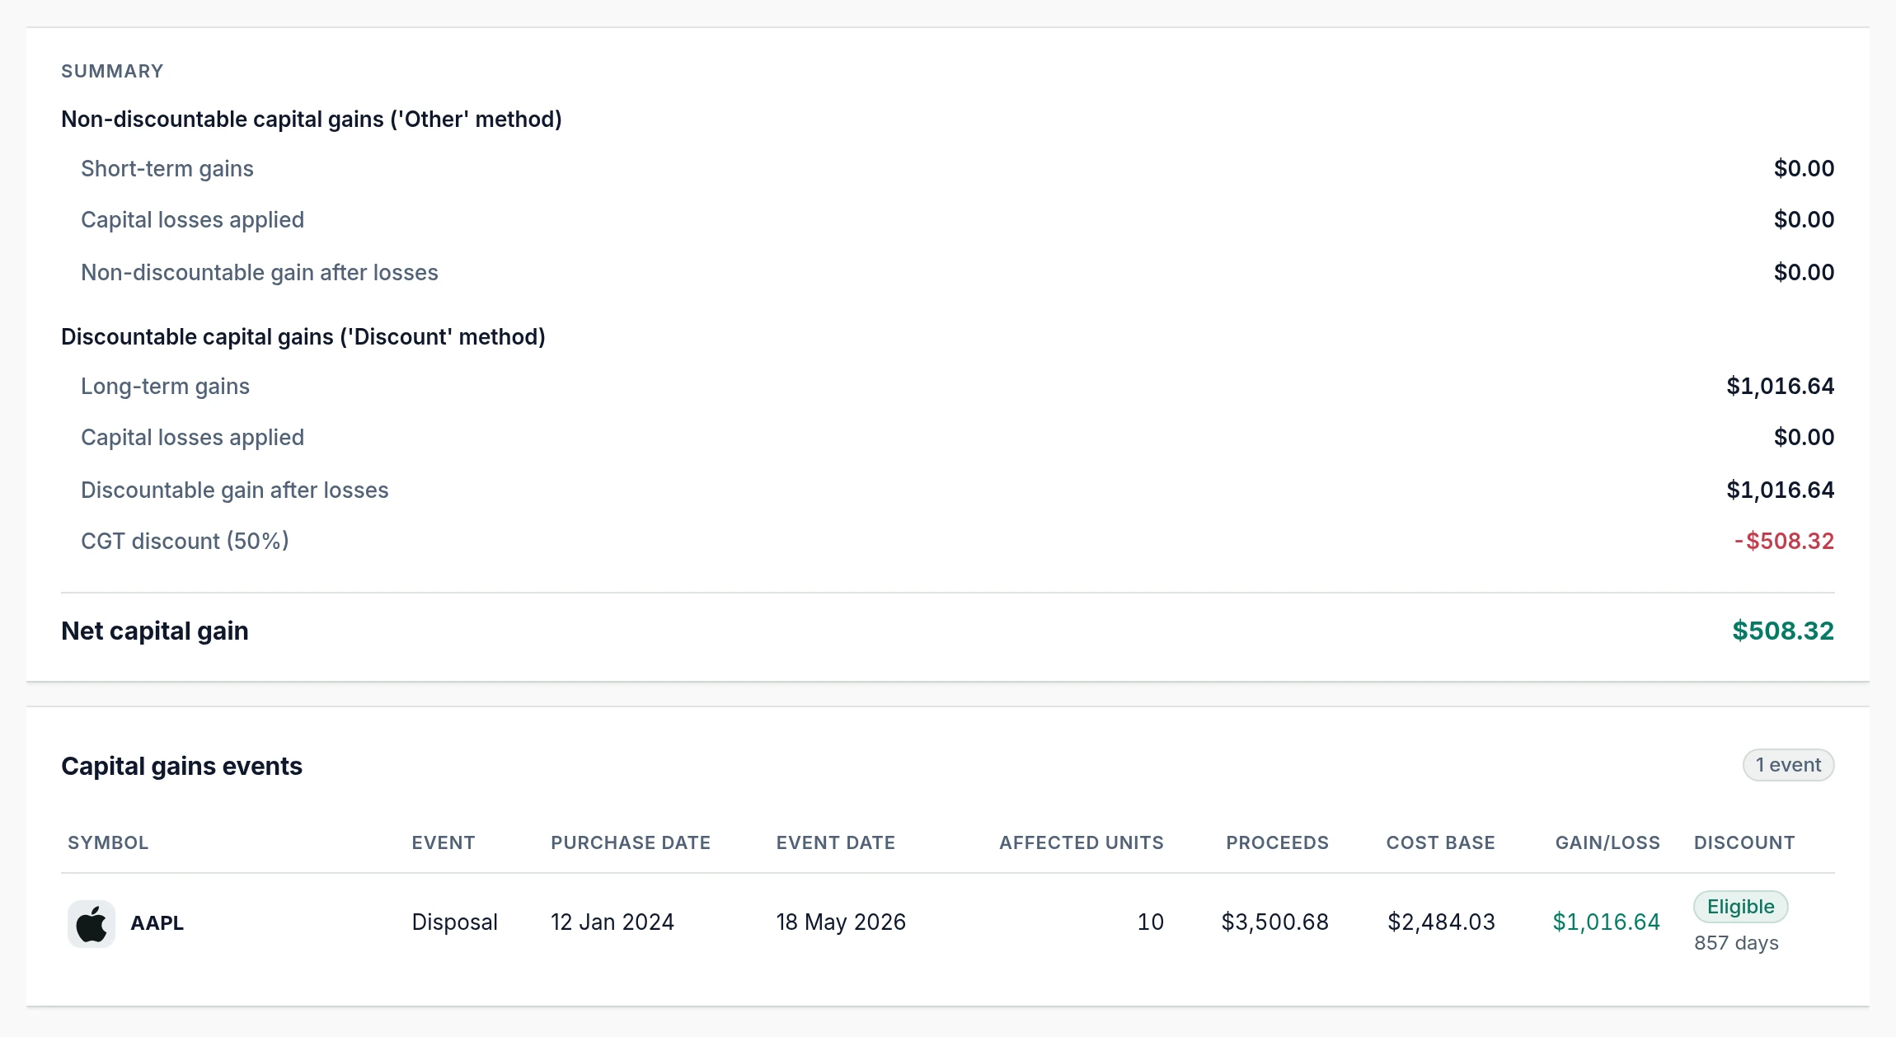Viewport: 1896px width, 1037px height.
Task: Click cost base value $2,484.03
Action: coord(1442,922)
